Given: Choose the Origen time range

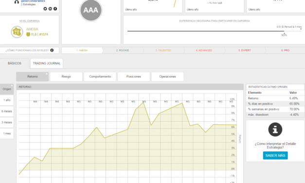Looking at the screenshot, I should click(7, 89).
